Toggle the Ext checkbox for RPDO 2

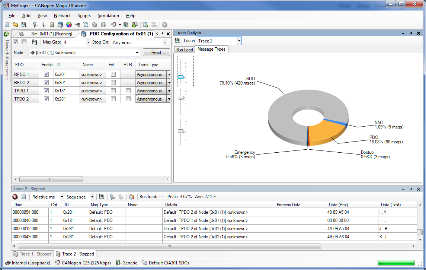[x=113, y=83]
